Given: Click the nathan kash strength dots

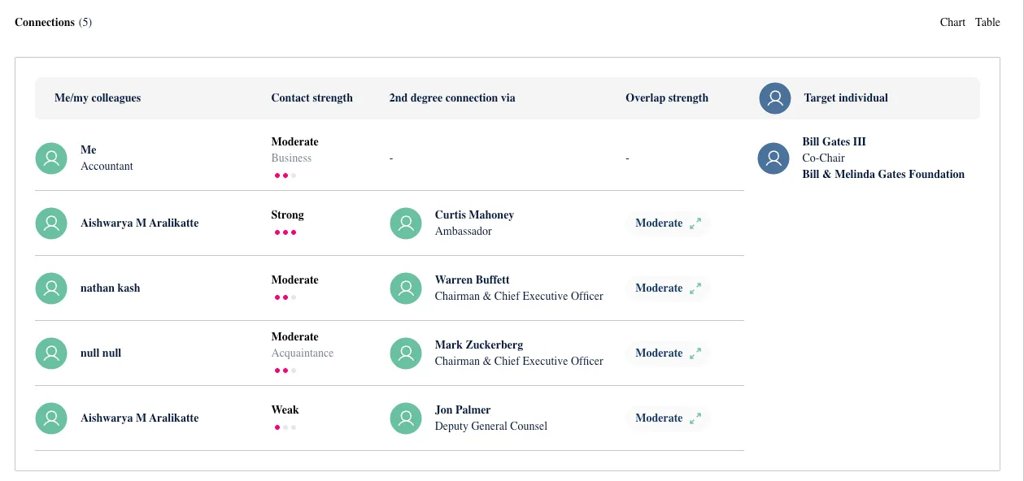Looking at the screenshot, I should [x=285, y=297].
